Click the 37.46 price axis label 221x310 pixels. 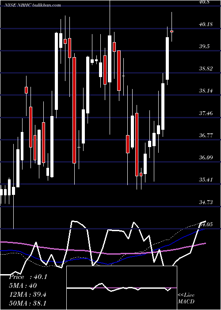(206, 113)
